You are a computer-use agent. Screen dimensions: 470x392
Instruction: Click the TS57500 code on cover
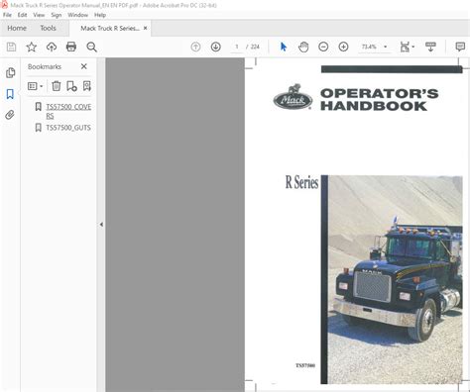[305, 365]
